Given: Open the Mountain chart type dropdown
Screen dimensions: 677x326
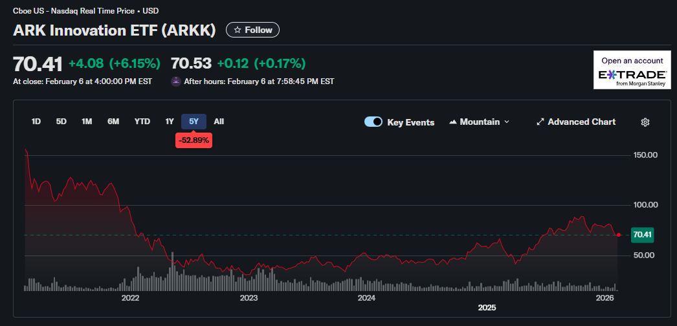Looking at the screenshot, I should pos(479,122).
